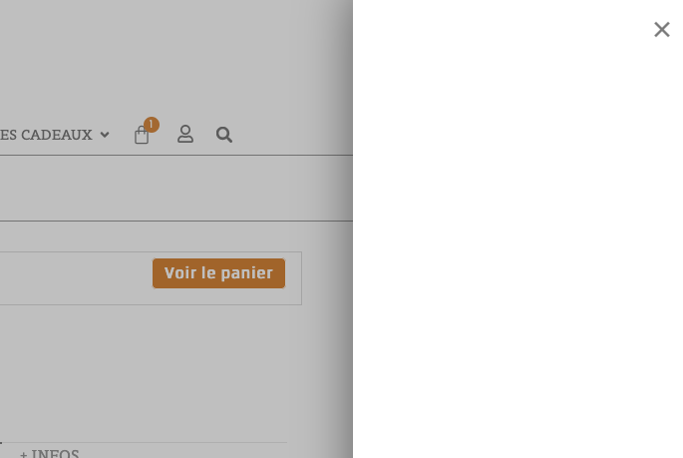Click the grey header bar below the navigation

point(176,189)
